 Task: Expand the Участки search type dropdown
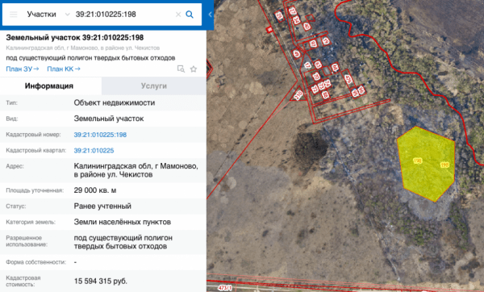pyautogui.click(x=67, y=15)
